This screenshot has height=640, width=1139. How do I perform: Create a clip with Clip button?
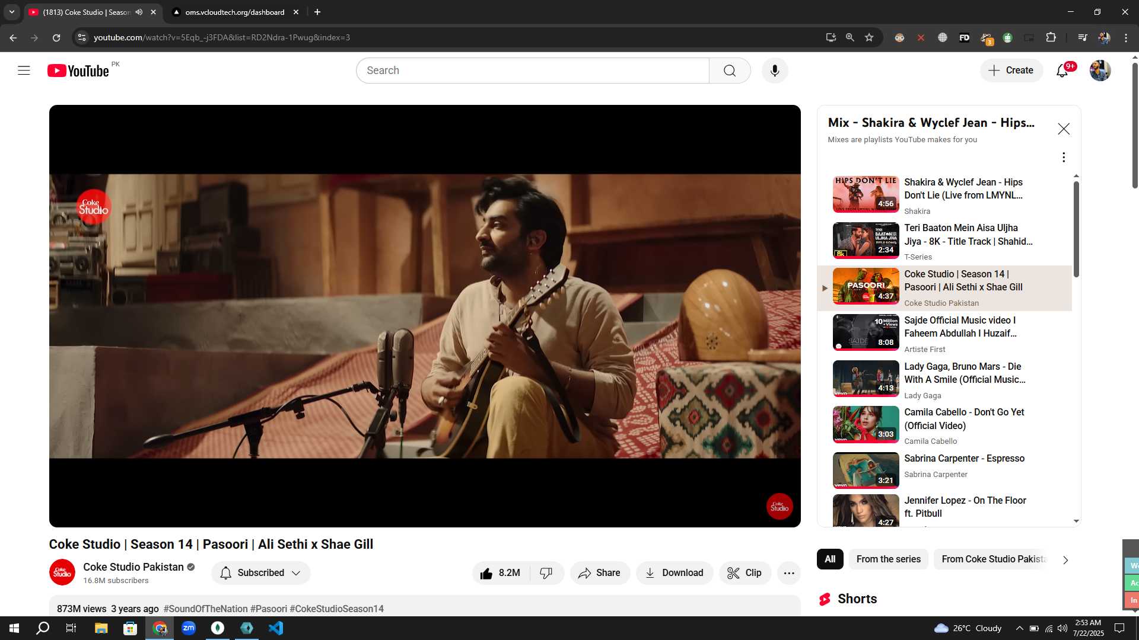[745, 573]
